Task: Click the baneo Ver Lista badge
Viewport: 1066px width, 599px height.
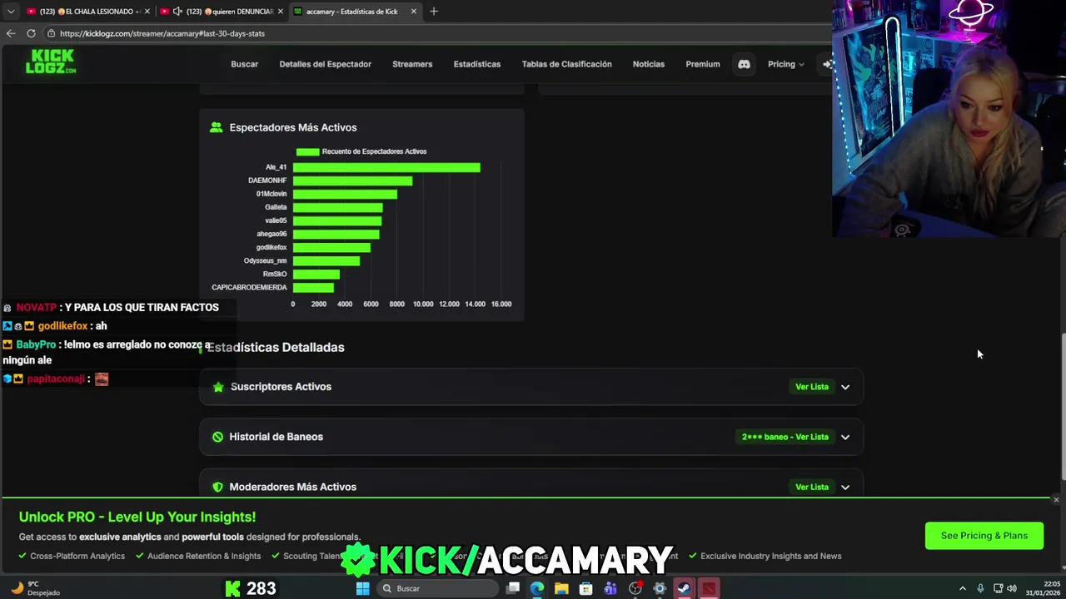Action: tap(785, 437)
